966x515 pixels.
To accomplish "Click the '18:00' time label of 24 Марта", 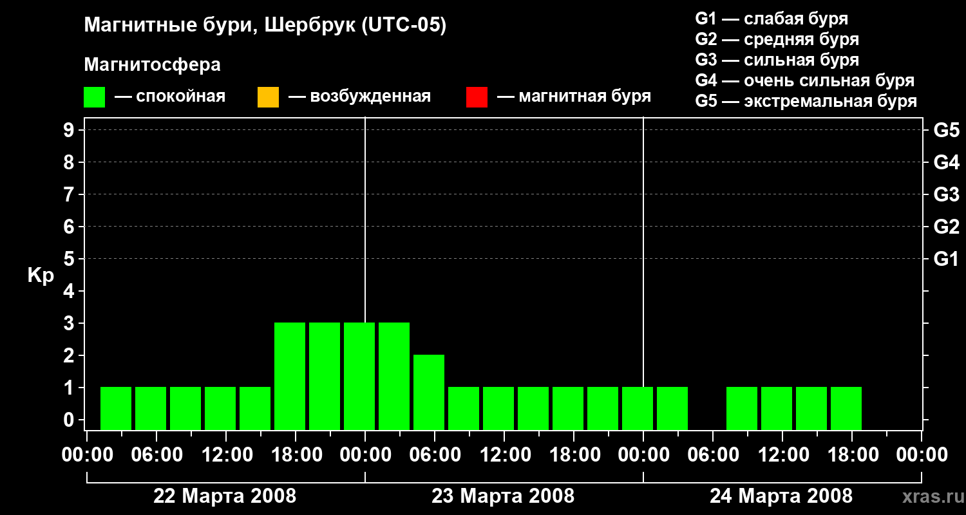I will point(852,454).
